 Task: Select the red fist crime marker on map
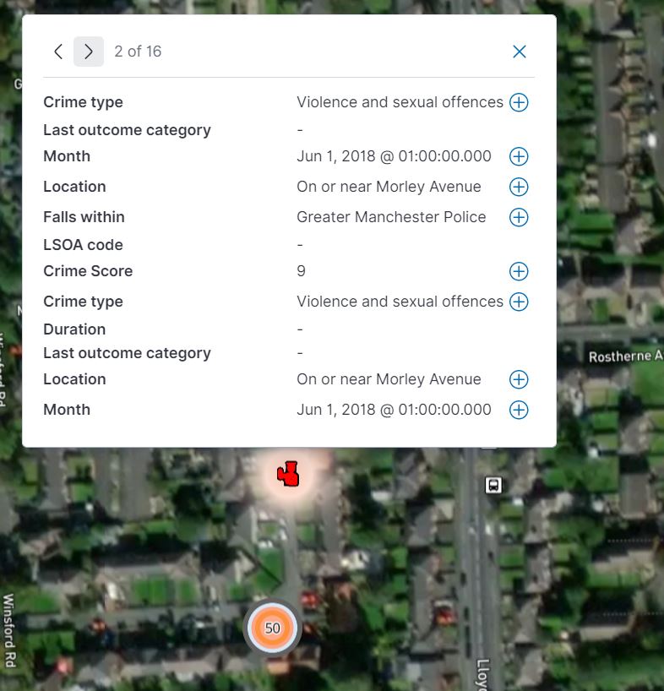pyautogui.click(x=289, y=475)
